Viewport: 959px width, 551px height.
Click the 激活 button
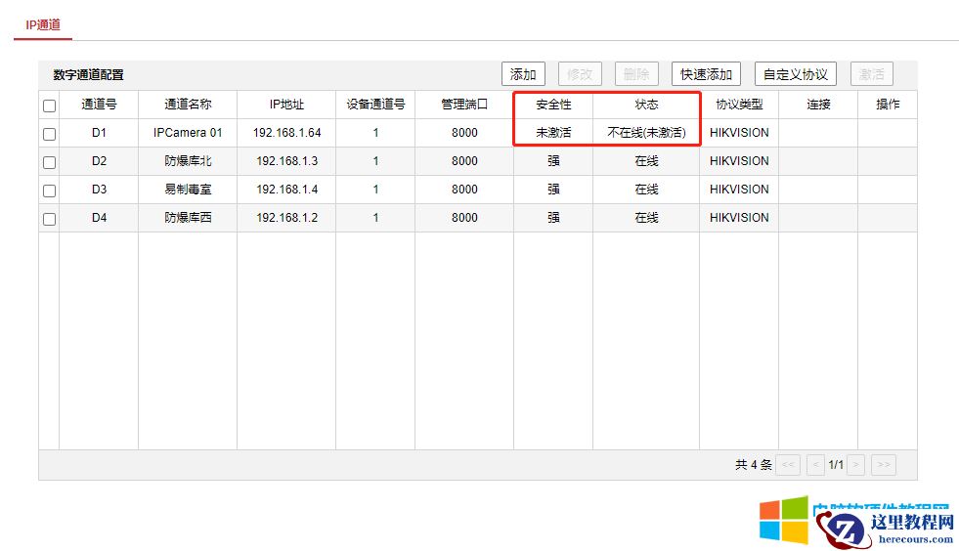coord(872,74)
